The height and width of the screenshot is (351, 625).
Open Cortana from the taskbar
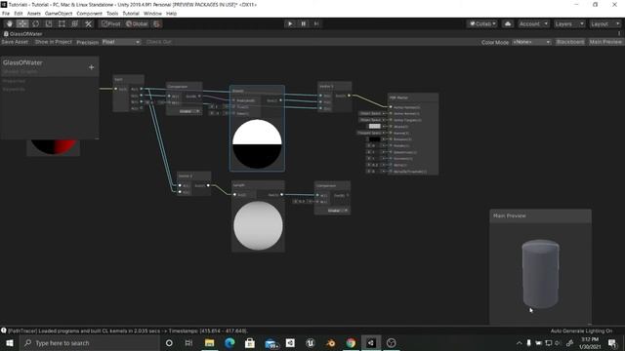coord(169,343)
